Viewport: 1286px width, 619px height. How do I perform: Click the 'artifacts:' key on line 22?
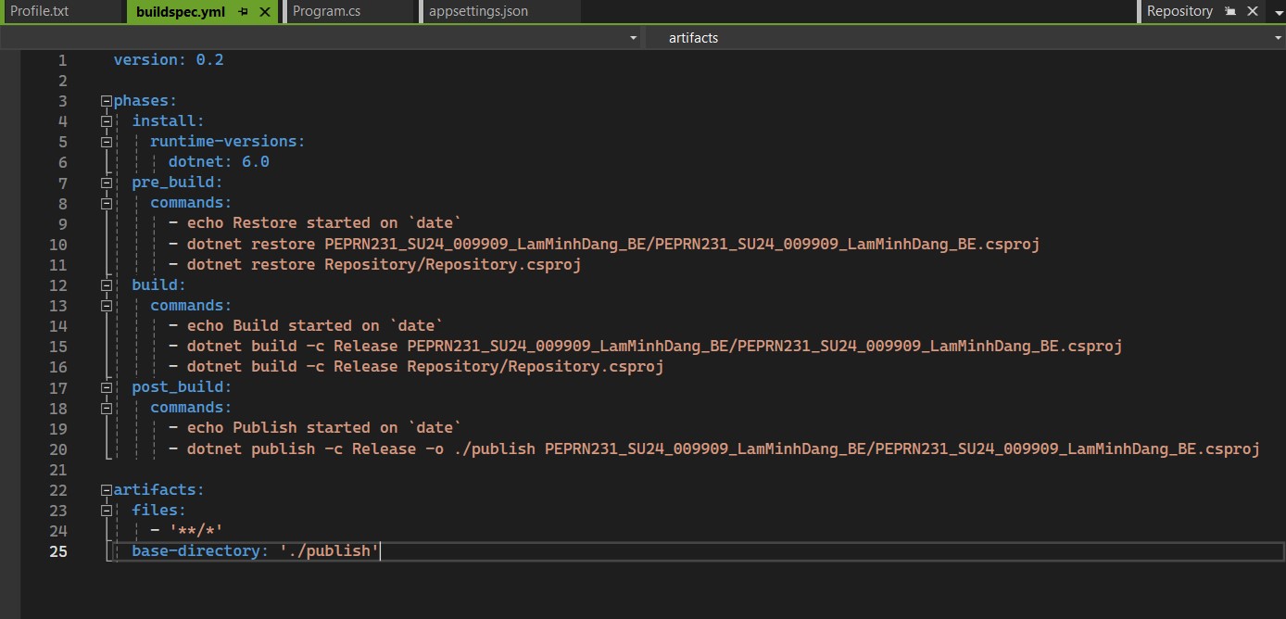[x=158, y=490]
